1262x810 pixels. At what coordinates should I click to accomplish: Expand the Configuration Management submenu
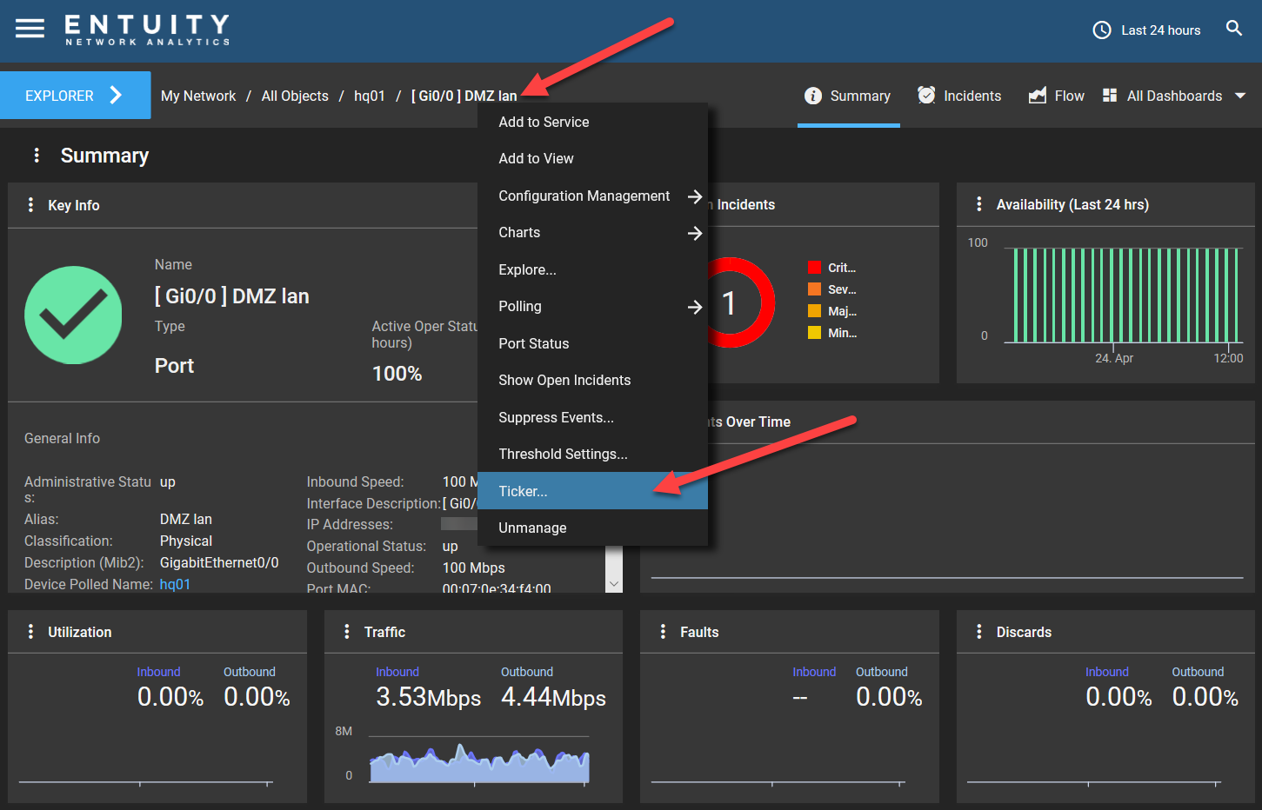click(694, 196)
